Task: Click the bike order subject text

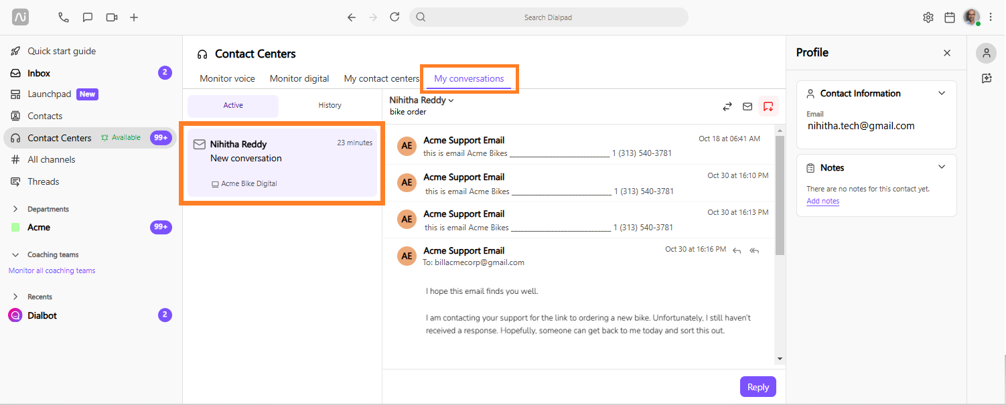Action: coord(408,112)
